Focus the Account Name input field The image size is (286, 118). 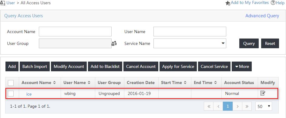tap(75, 32)
